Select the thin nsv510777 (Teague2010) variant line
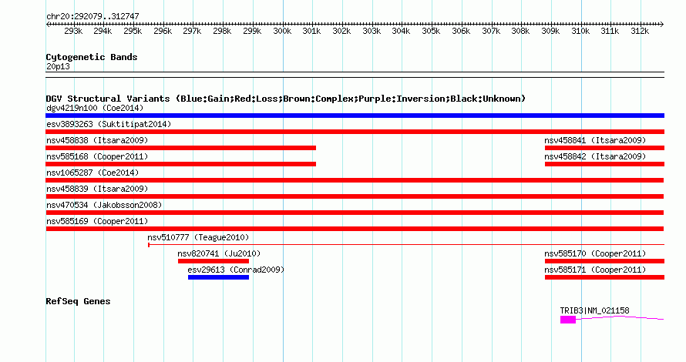Screen dimensions: 686x362 point(406,245)
